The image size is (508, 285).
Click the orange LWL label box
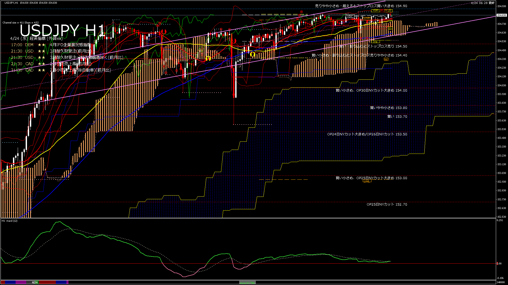point(367,181)
